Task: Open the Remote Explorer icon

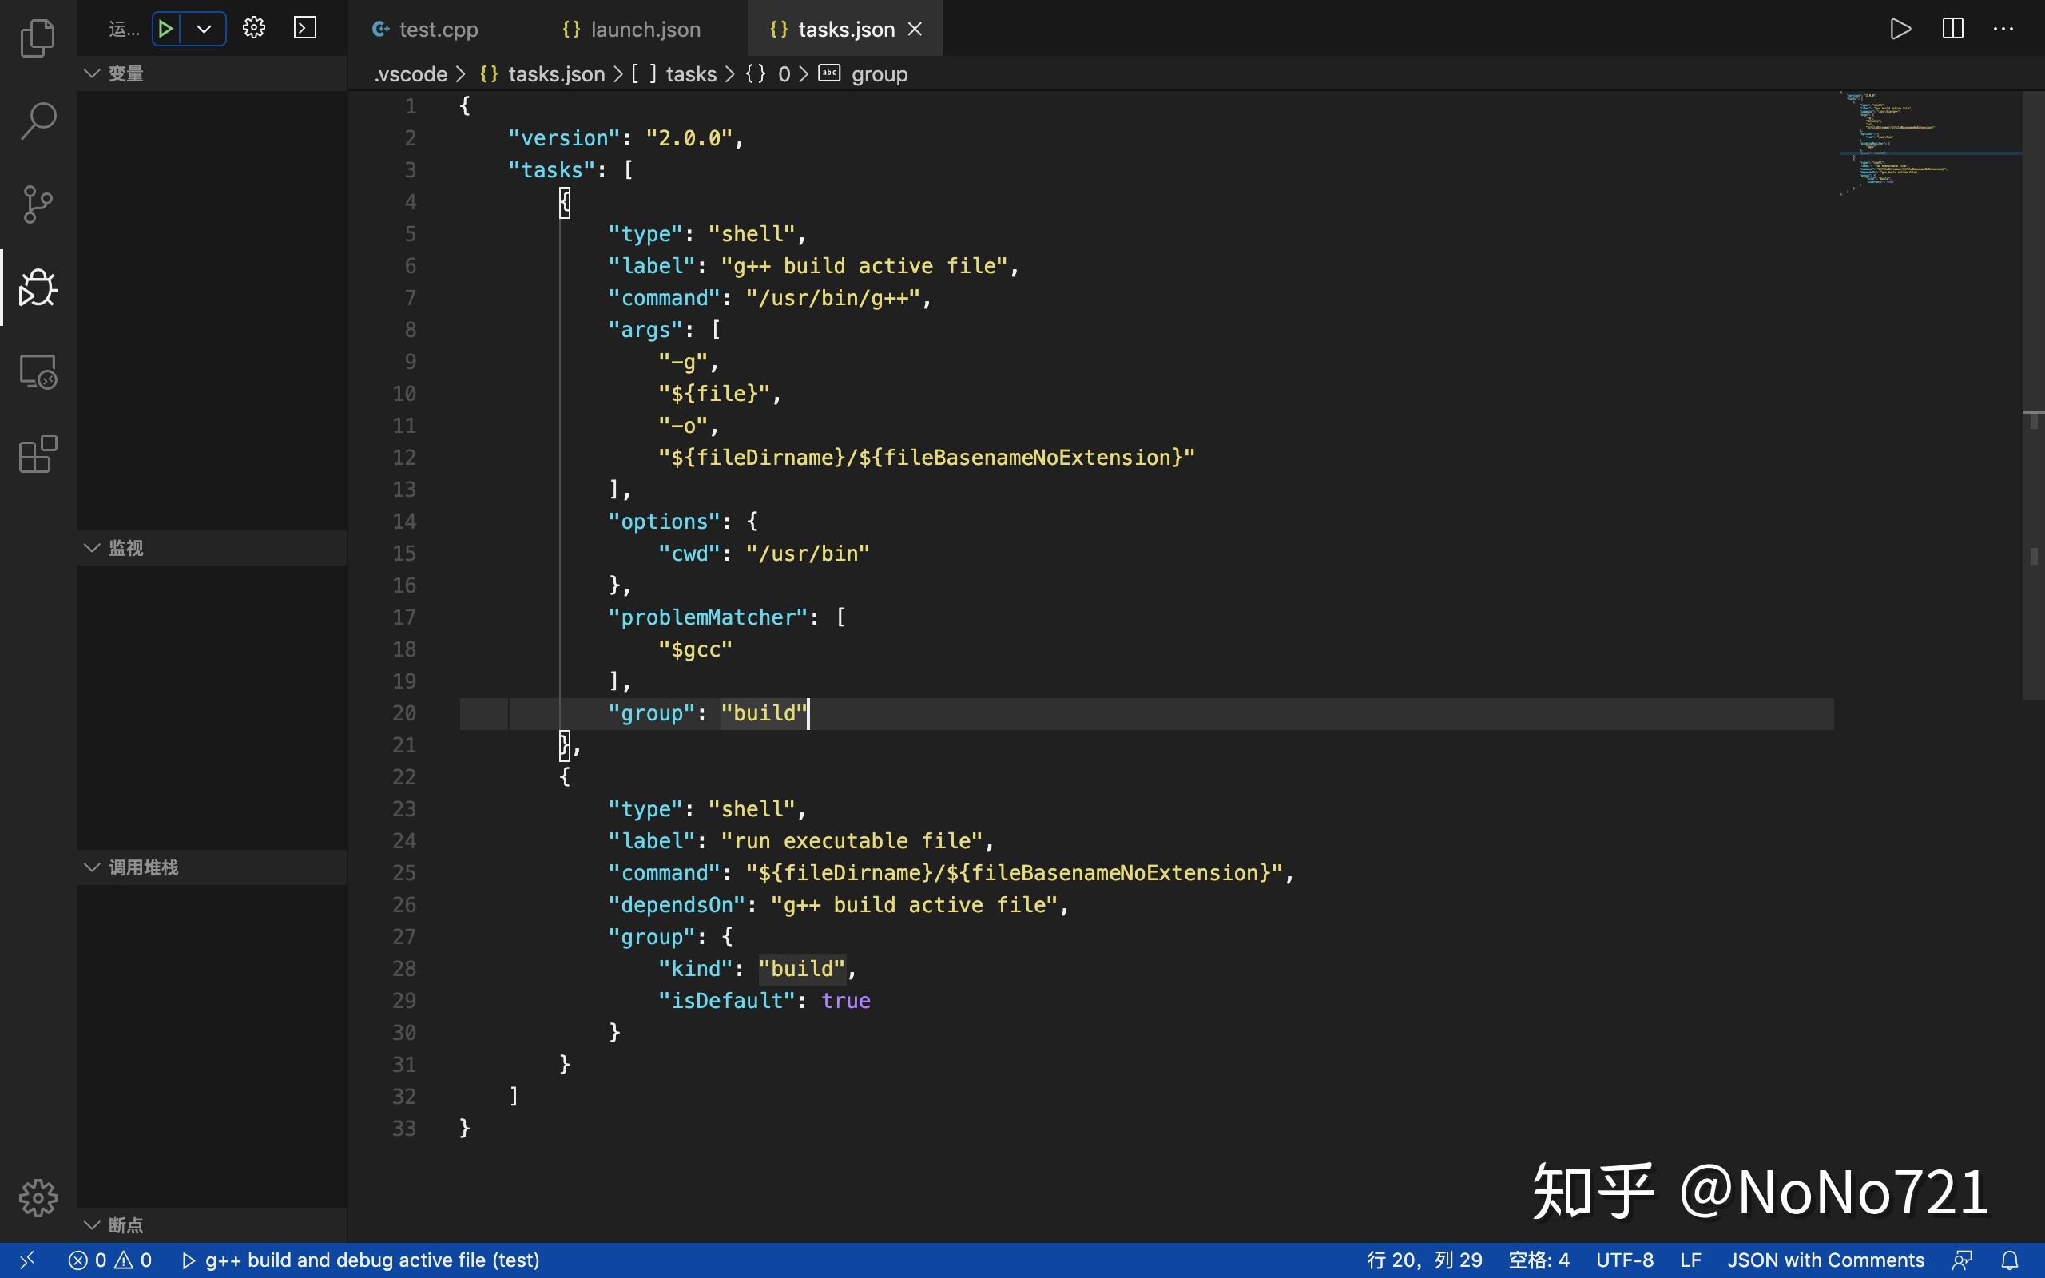Action: click(38, 370)
